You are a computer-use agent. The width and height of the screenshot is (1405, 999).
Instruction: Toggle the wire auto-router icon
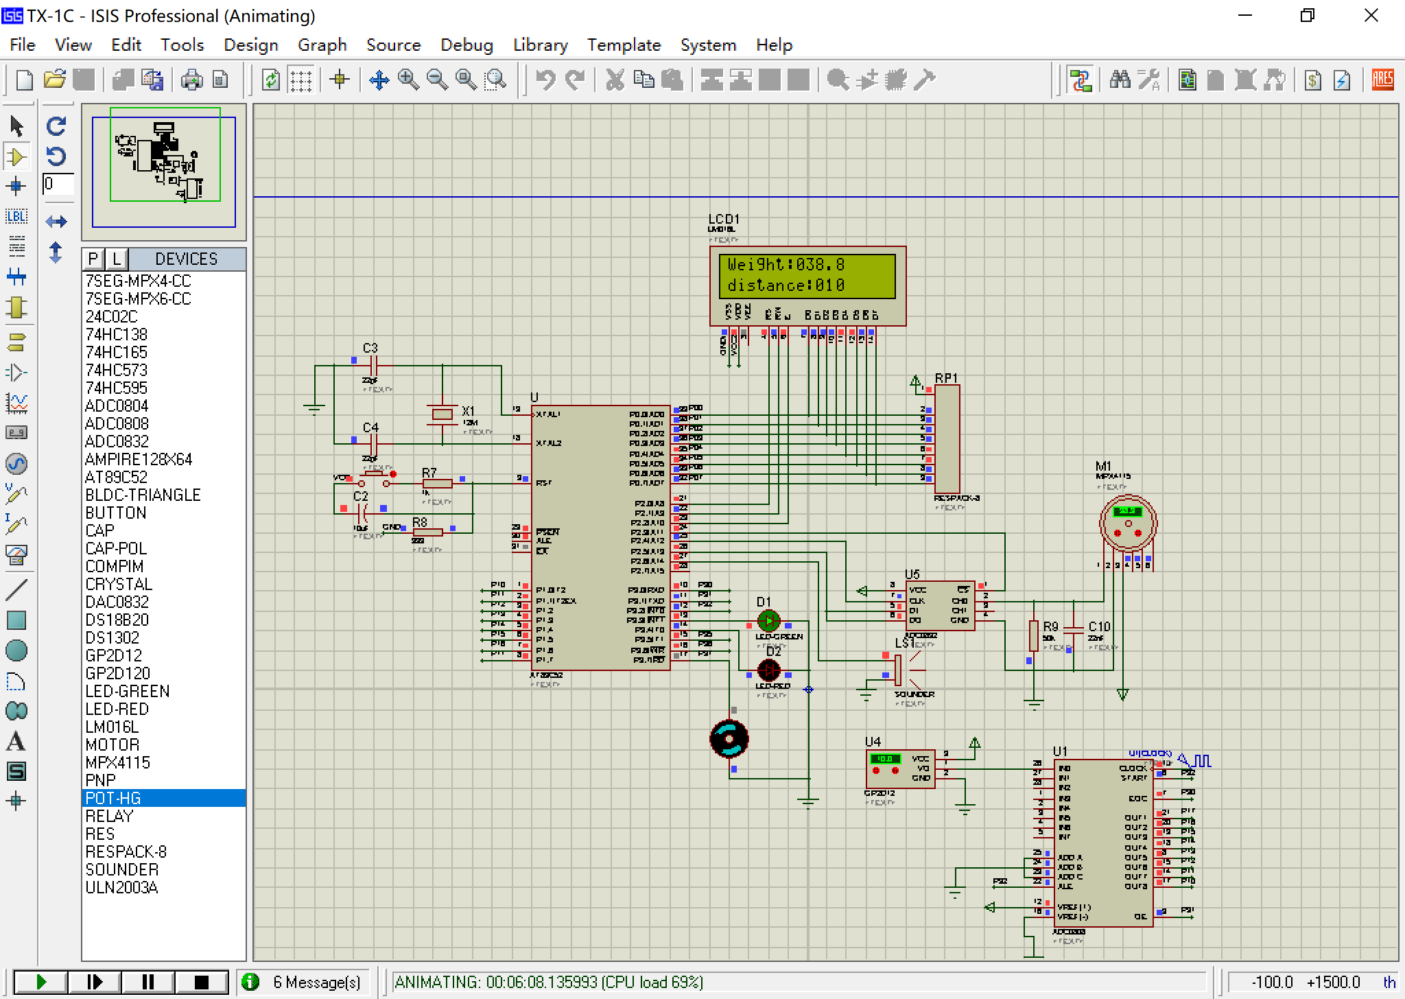tap(1081, 80)
